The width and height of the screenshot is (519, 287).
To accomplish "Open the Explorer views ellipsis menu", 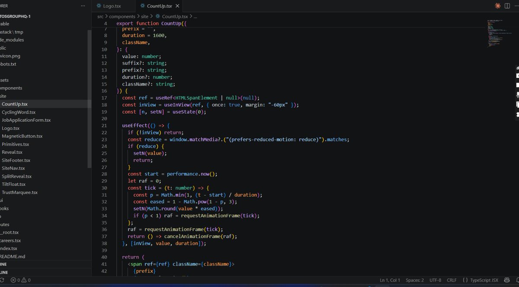I will [83, 6].
